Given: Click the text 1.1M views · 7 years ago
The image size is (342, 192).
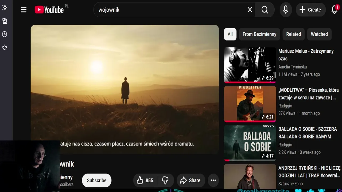Looking at the screenshot, I should click(299, 74).
